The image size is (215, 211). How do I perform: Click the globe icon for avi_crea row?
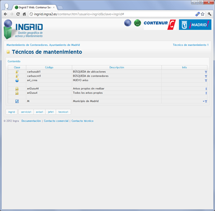pyautogui.click(x=17, y=80)
